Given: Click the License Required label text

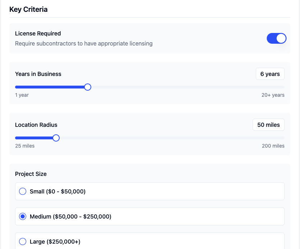Looking at the screenshot, I should (x=38, y=33).
